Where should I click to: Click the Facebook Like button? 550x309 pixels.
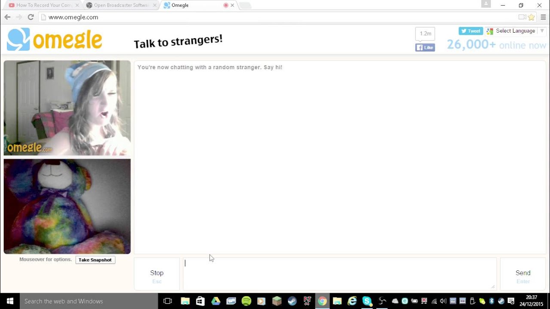pyautogui.click(x=425, y=48)
